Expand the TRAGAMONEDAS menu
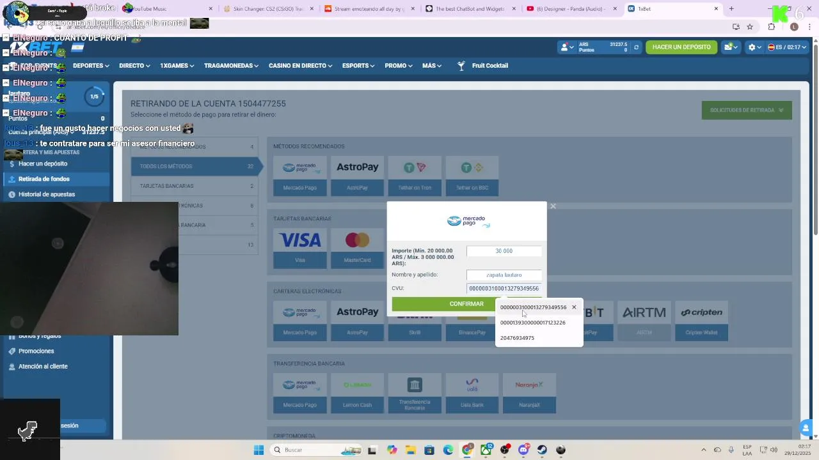This screenshot has height=460, width=819. (x=232, y=65)
